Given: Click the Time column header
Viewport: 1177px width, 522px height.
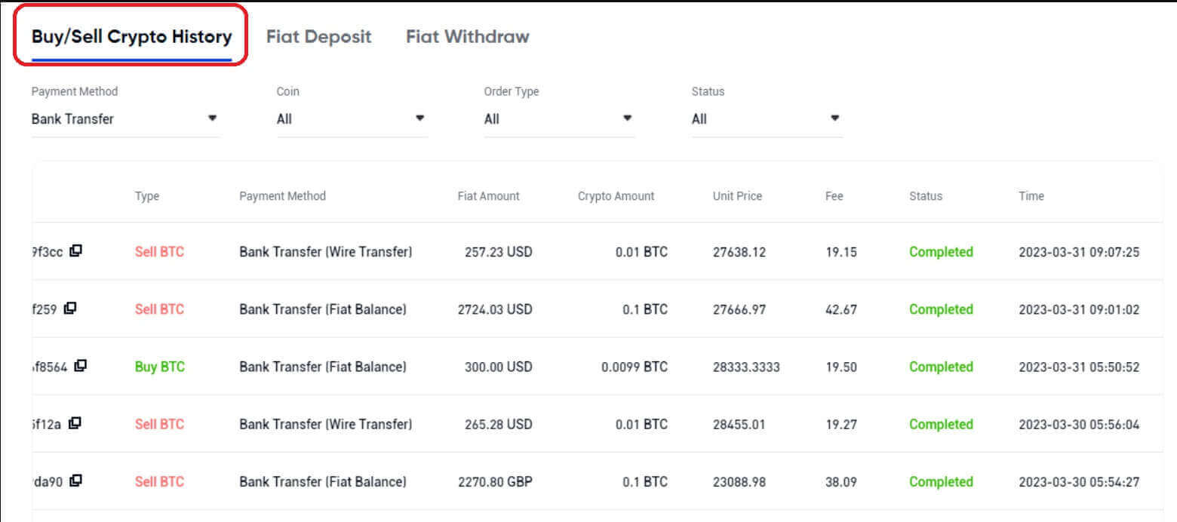Looking at the screenshot, I should (1031, 195).
